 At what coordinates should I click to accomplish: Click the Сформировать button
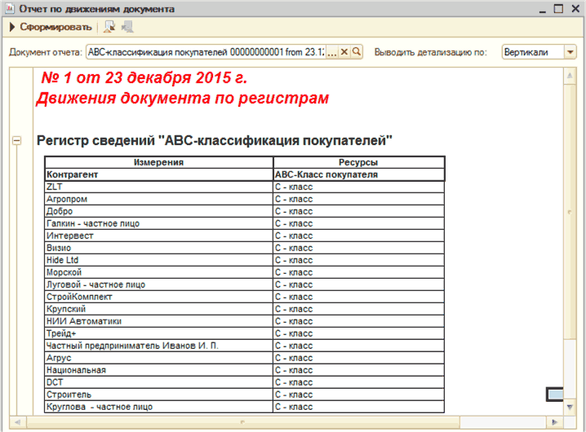point(49,27)
